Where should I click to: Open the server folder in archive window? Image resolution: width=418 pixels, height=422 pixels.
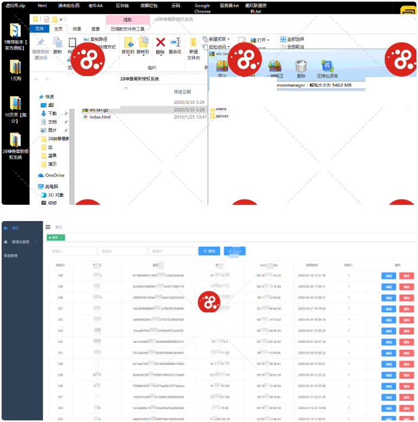tap(219, 116)
